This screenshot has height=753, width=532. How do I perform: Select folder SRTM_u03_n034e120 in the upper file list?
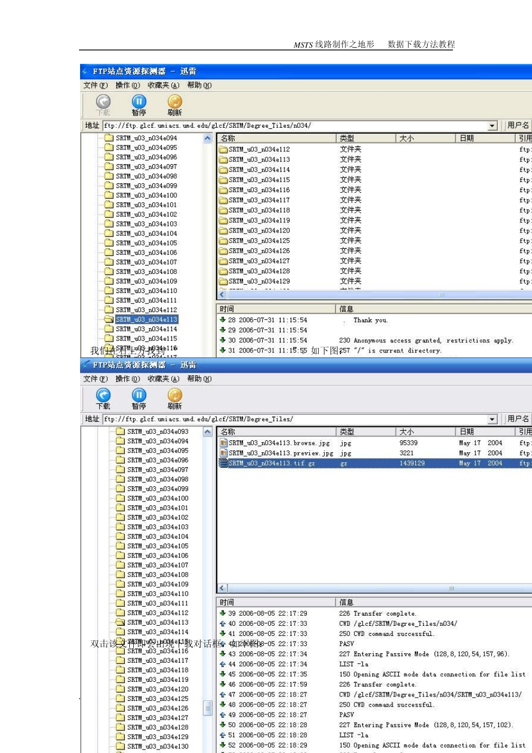pyautogui.click(x=259, y=231)
